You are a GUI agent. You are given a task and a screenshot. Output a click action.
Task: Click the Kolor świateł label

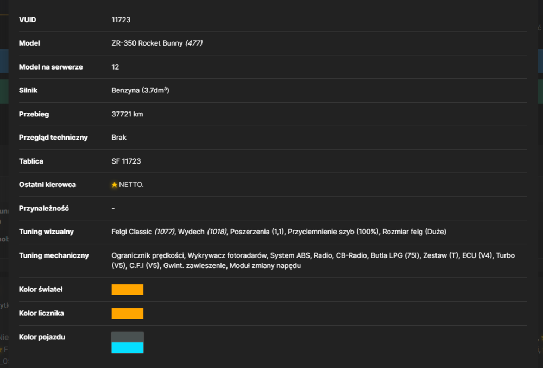click(x=41, y=290)
